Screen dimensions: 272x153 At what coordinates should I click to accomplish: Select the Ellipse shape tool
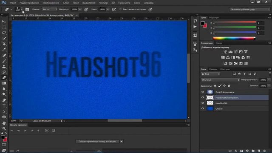[4, 117]
